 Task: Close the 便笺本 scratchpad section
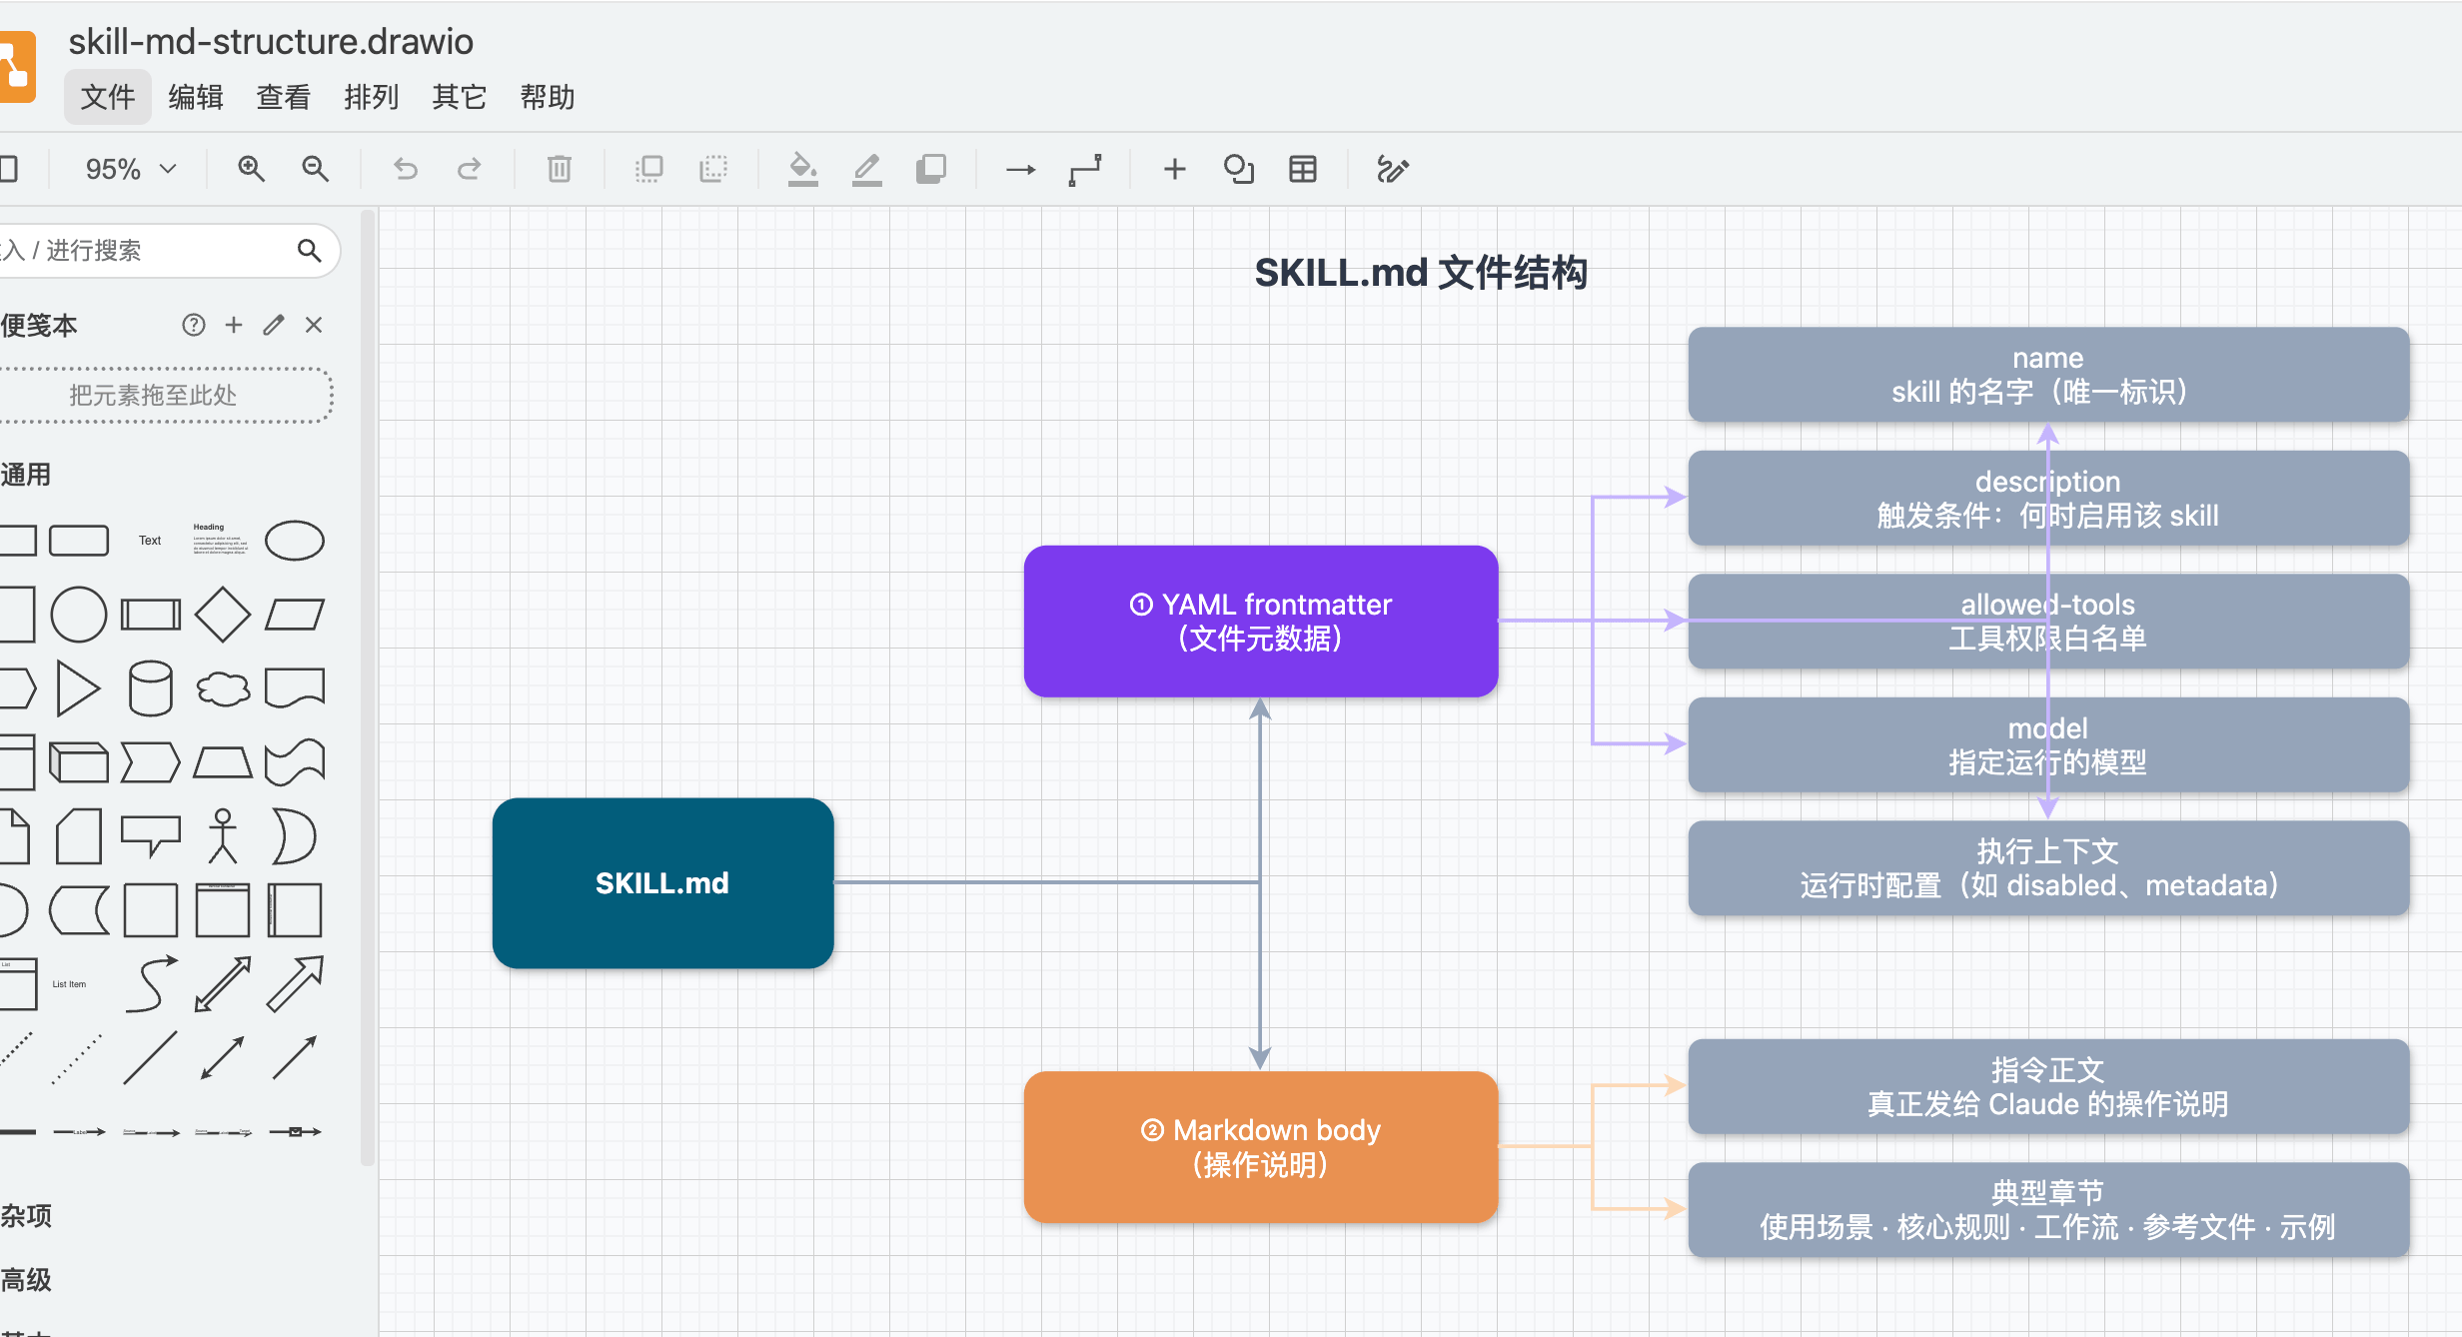click(314, 325)
